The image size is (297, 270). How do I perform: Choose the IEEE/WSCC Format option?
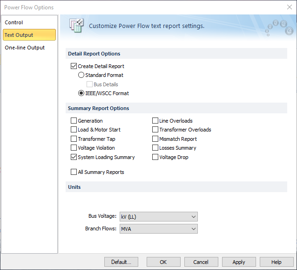click(x=81, y=93)
